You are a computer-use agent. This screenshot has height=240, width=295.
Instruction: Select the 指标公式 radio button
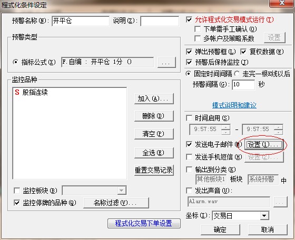(15, 62)
